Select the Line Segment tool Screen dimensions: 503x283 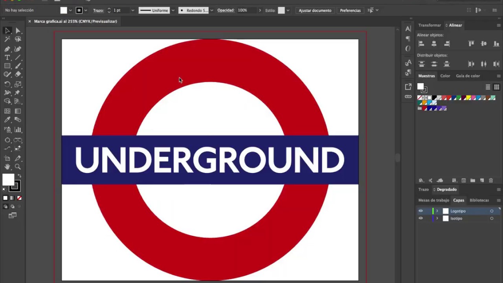coord(18,57)
